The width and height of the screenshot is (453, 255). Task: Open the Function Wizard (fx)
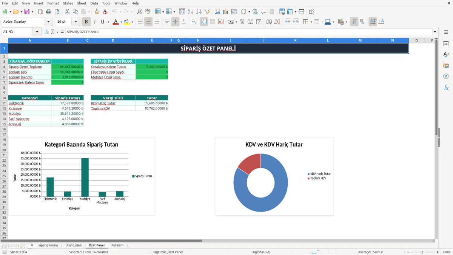(47, 32)
